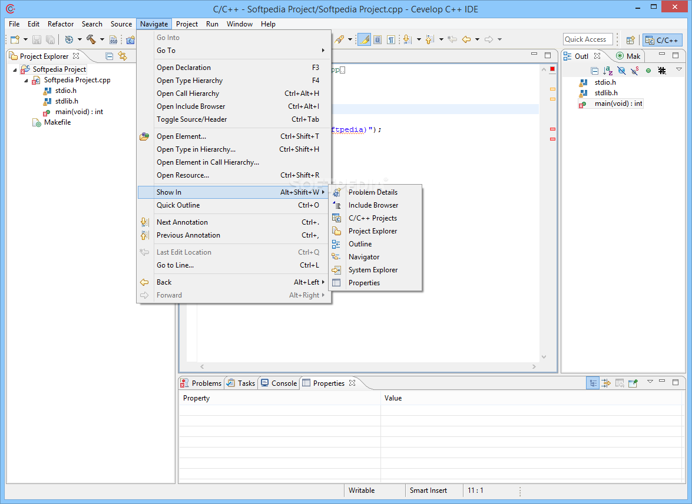Click Next Annotation toolbar arrow icon
The width and height of the screenshot is (692, 504).
point(408,39)
